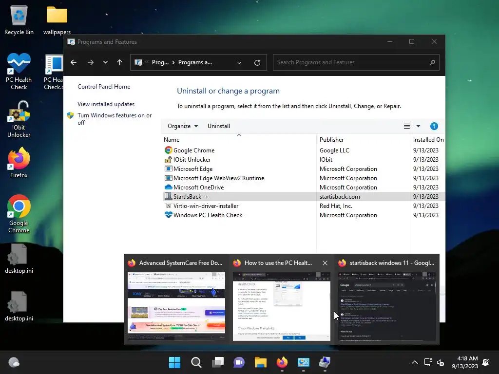
Task: Open the notification center tray icon
Action: (486, 362)
